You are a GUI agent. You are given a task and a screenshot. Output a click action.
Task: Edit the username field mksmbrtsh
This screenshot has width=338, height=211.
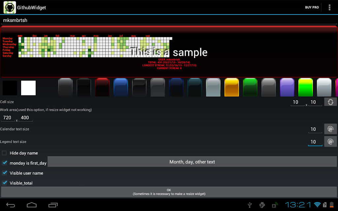coord(169,20)
